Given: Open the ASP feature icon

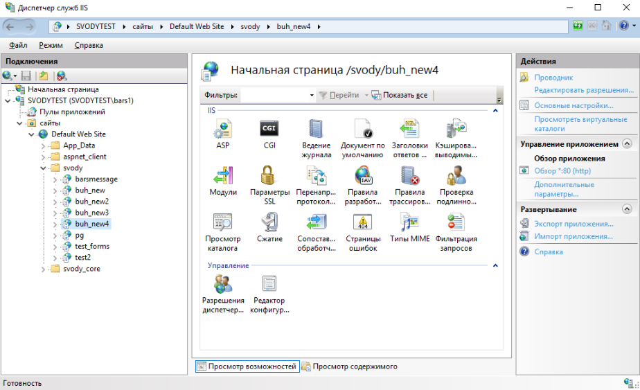Looking at the screenshot, I should coord(222,129).
